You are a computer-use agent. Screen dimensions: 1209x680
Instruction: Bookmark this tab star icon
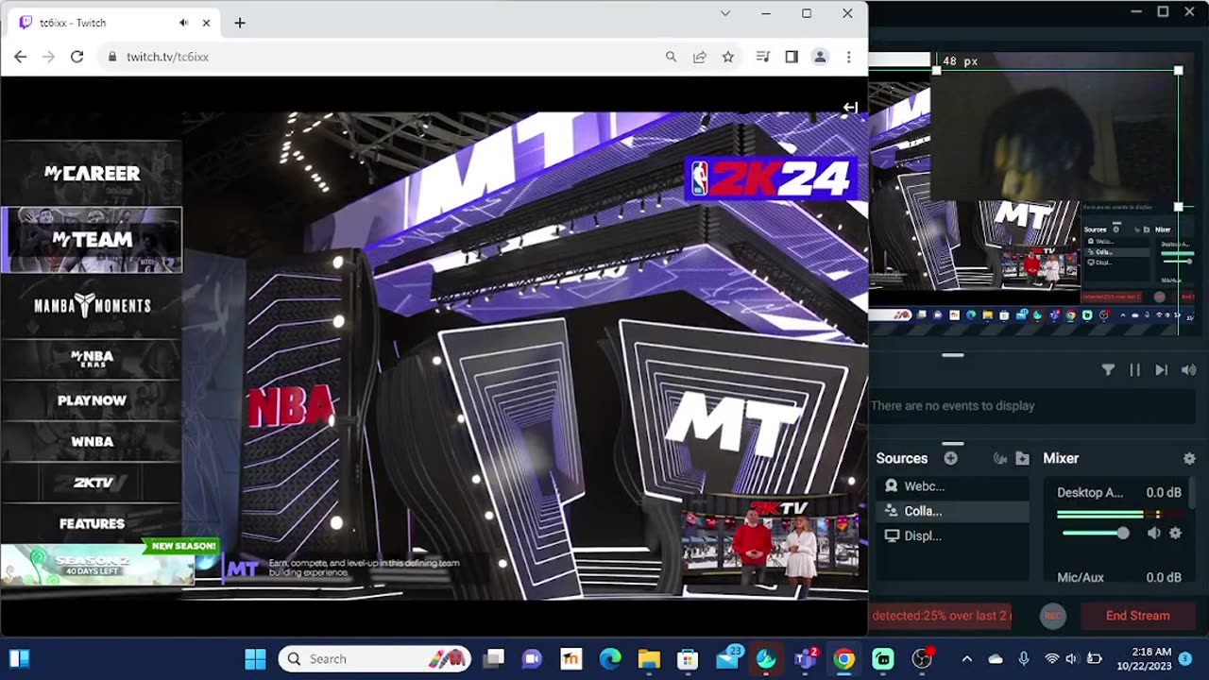(x=728, y=57)
